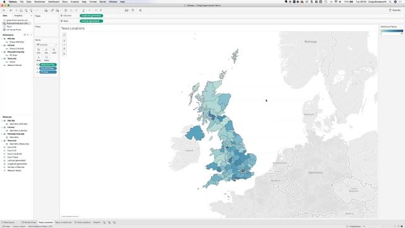Click the Save icon in toolbar
Image resolution: width=405 pixels, height=228 pixels.
point(21,10)
